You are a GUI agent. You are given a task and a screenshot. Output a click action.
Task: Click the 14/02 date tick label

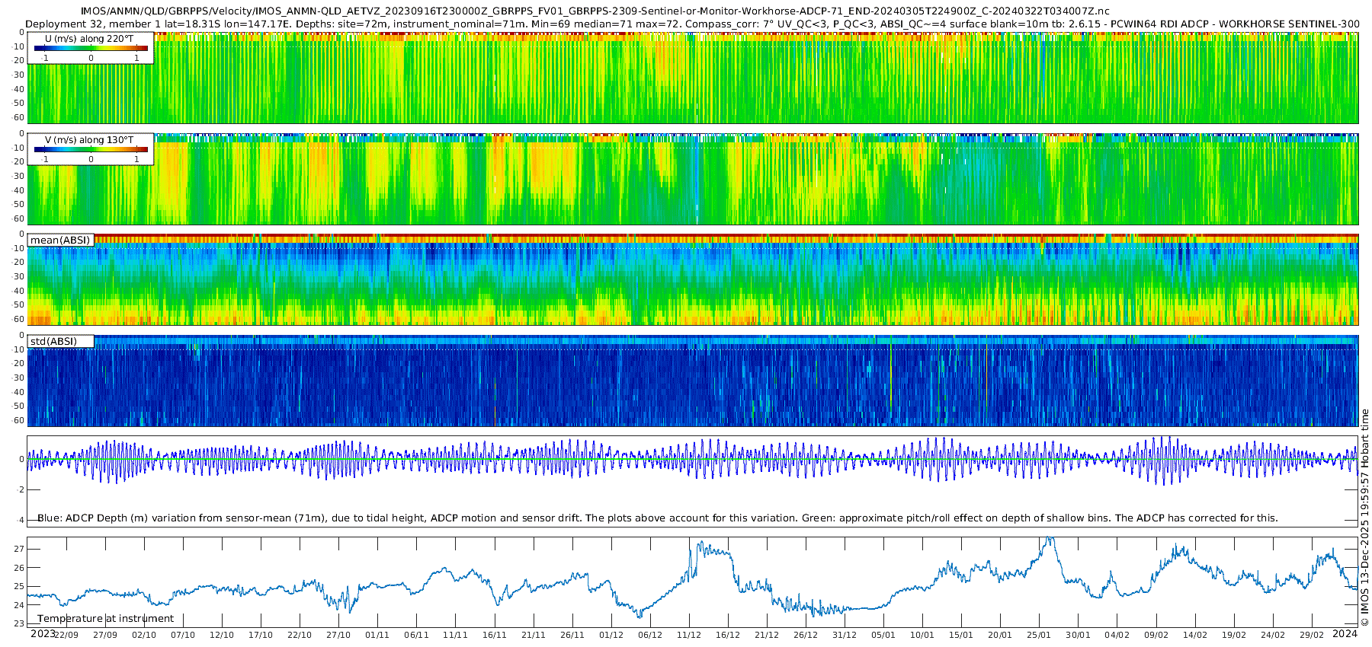click(1194, 635)
